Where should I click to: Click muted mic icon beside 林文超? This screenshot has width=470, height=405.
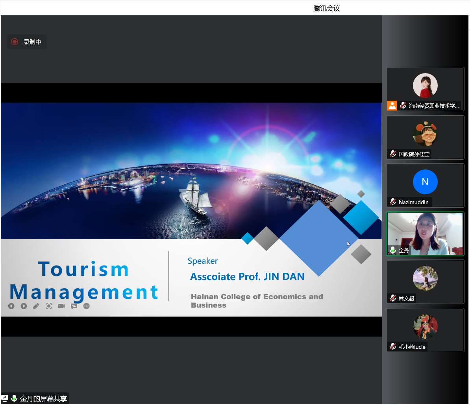(393, 298)
